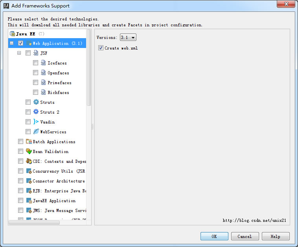Enable the Primefaces checkbox
298x247 pixels.
pyautogui.click(x=35, y=83)
